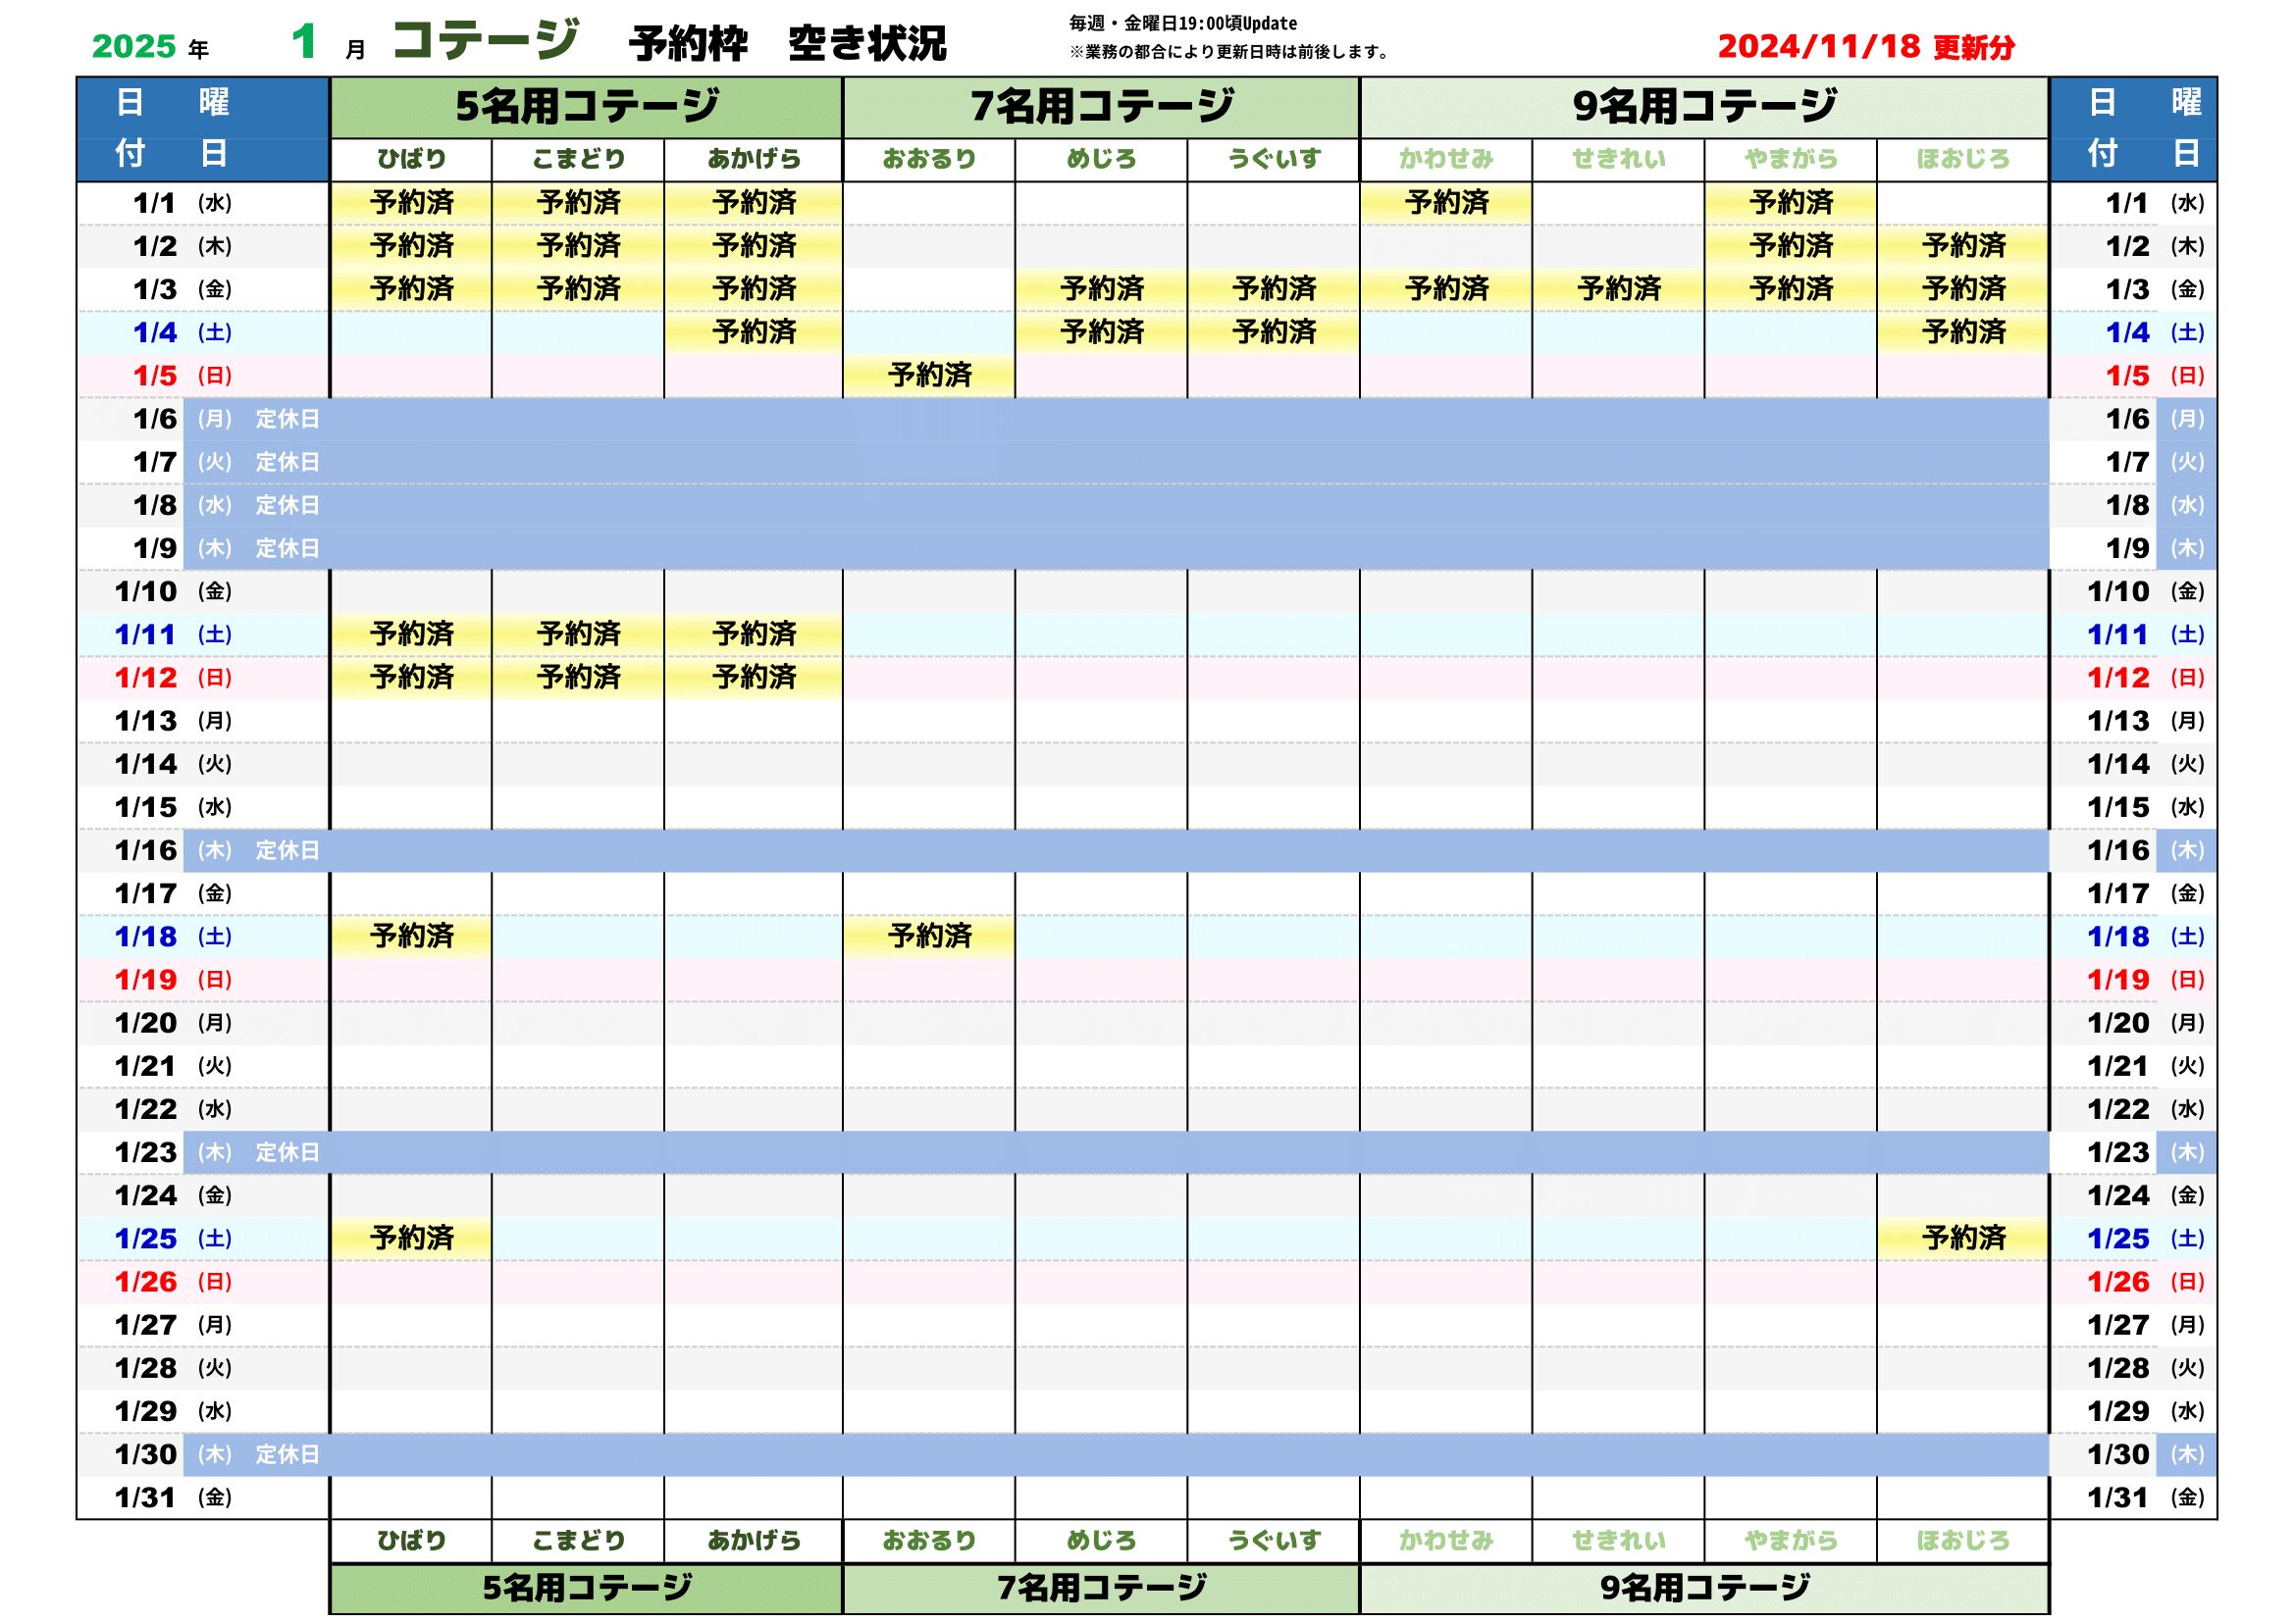Click the bottom "かわせみ" footer label

(x=1446, y=1542)
